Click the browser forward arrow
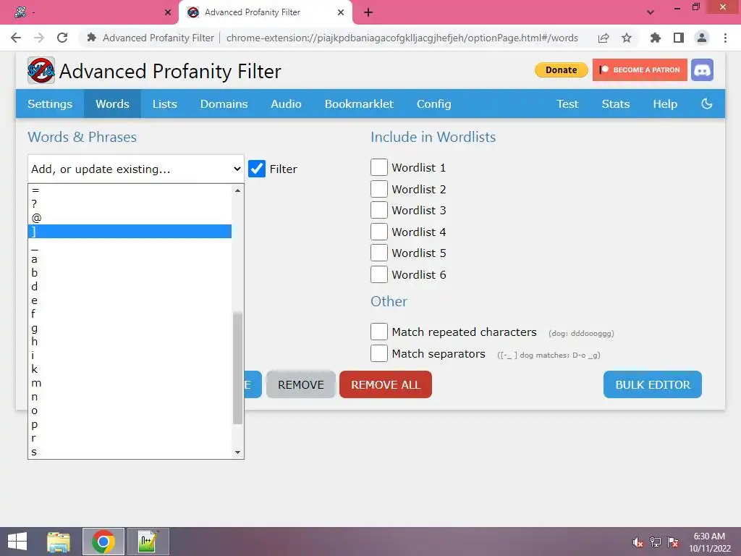 [39, 38]
